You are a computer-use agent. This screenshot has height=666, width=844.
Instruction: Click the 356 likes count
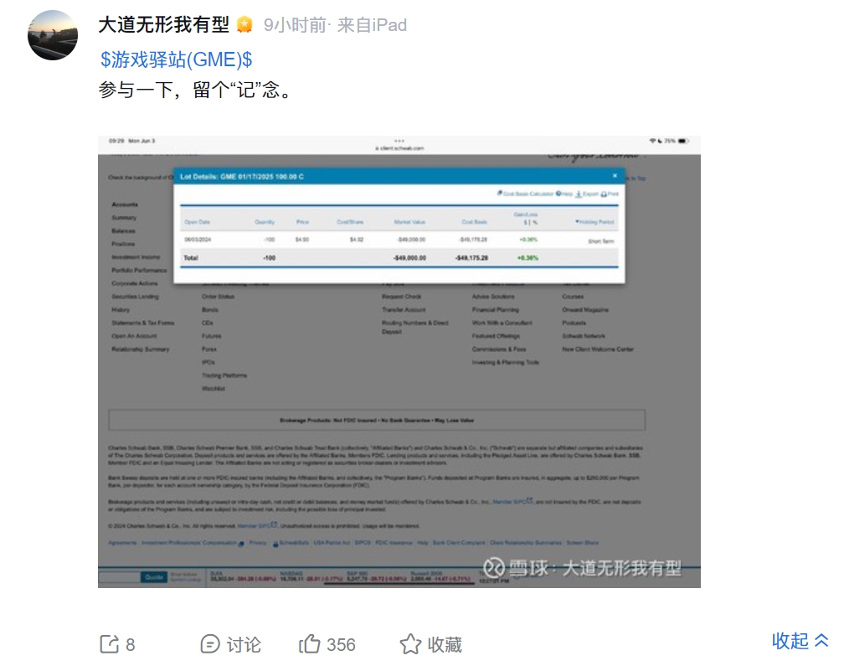pyautogui.click(x=342, y=644)
